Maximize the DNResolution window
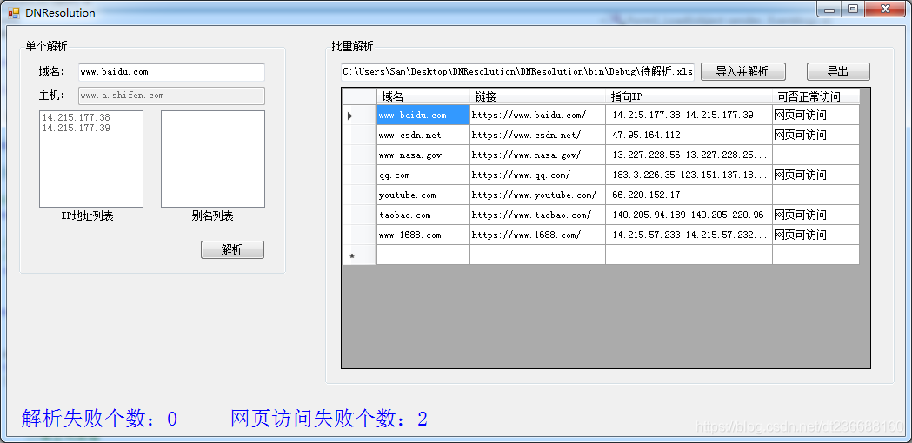This screenshot has height=443, width=912. point(853,9)
